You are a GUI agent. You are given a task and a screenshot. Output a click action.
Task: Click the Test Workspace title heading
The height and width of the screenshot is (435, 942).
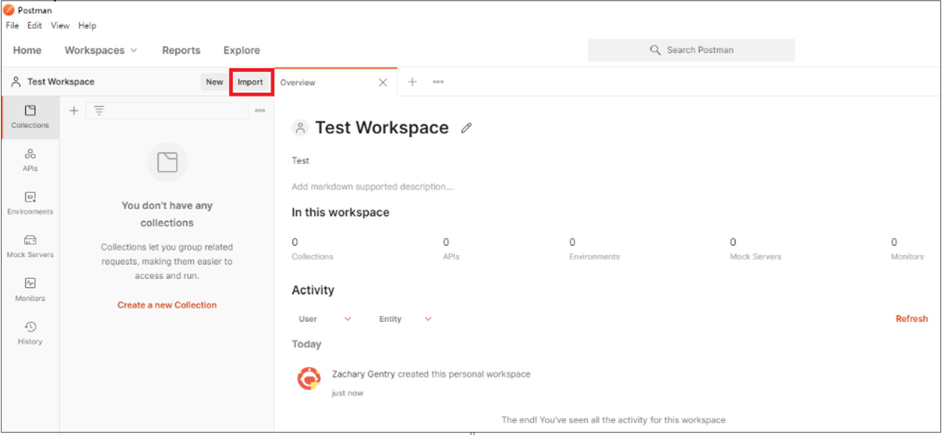(x=382, y=128)
